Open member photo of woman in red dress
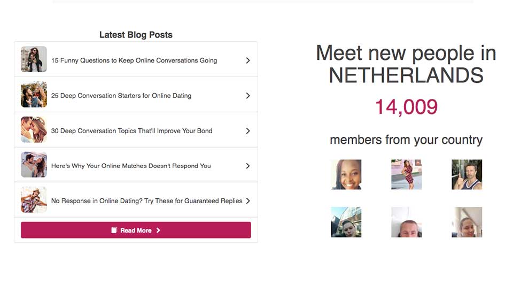 coord(407,174)
